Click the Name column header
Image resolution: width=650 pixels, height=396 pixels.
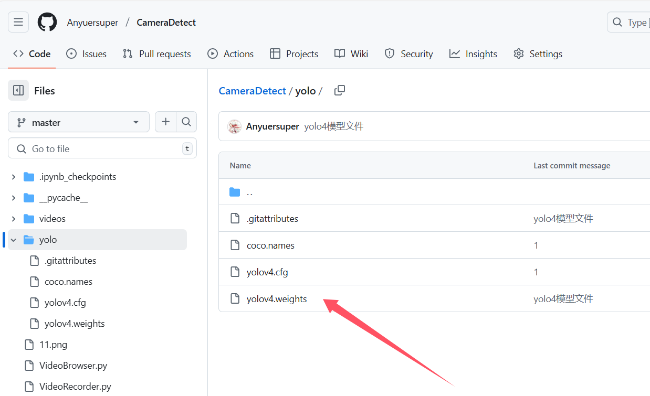(x=240, y=165)
